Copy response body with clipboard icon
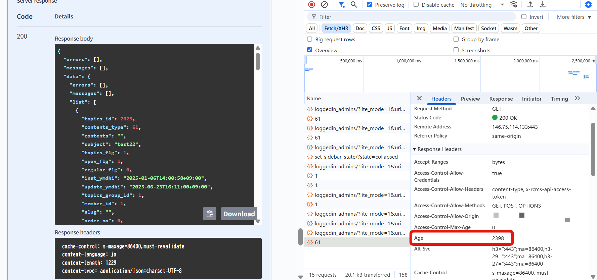The width and height of the screenshot is (597, 280). pyautogui.click(x=210, y=214)
